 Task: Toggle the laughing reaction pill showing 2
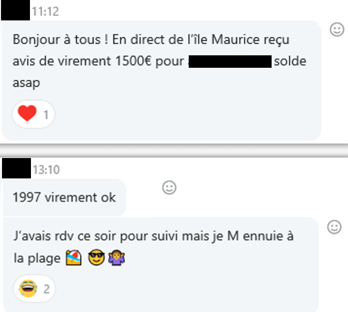pyautogui.click(x=34, y=289)
